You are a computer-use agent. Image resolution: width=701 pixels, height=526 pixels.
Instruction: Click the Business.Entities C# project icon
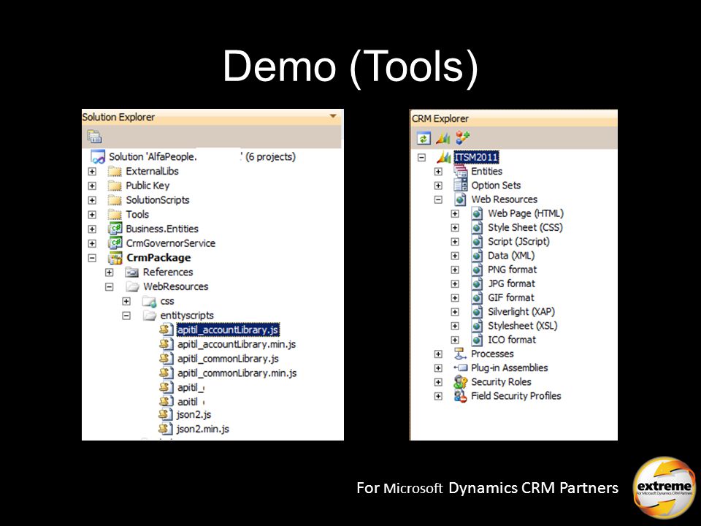click(115, 229)
